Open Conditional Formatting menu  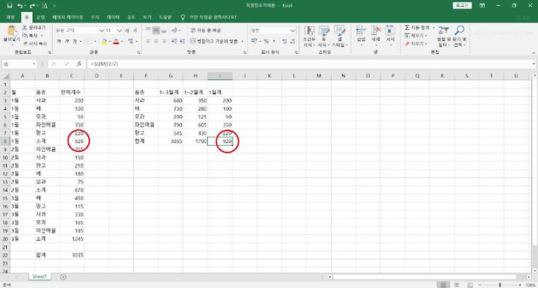[309, 36]
